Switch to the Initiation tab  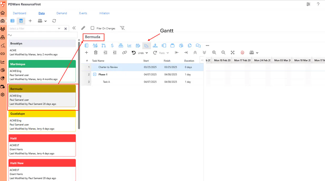104,13
